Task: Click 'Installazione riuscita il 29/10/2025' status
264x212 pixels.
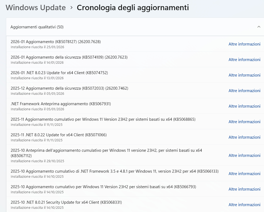Action: tap(37, 161)
